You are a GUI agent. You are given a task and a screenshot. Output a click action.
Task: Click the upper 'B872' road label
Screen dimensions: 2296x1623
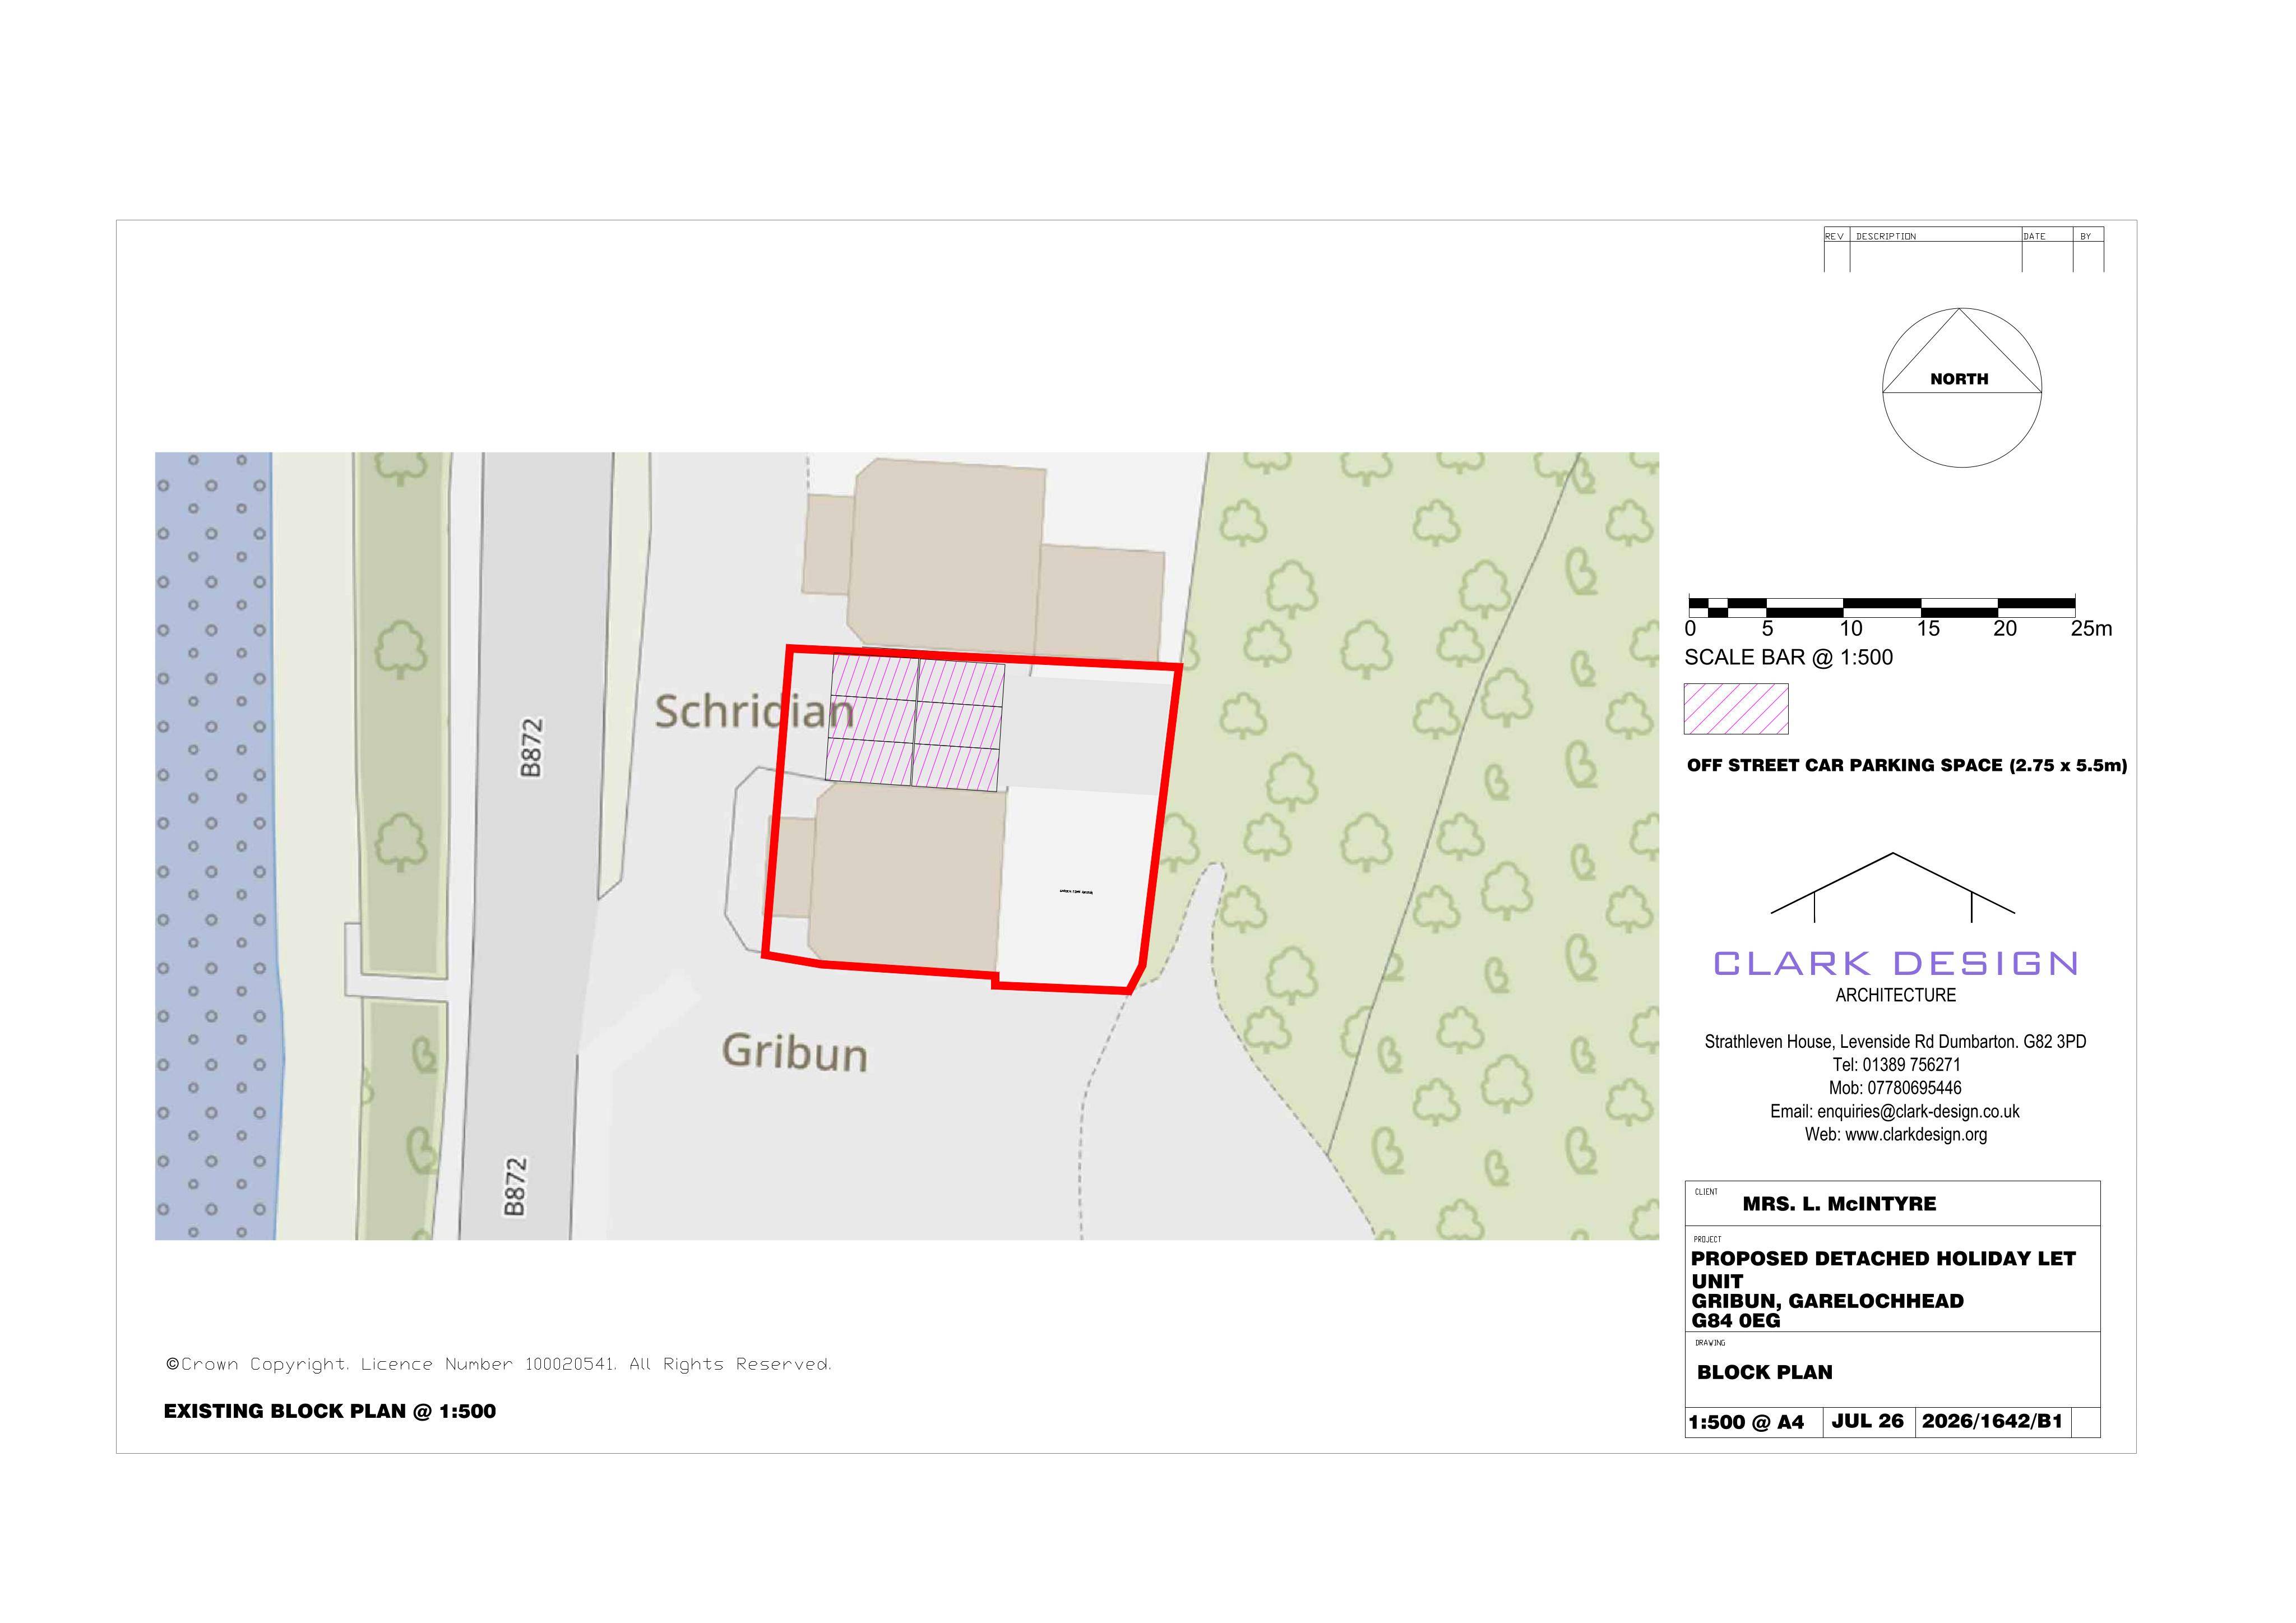(531, 747)
